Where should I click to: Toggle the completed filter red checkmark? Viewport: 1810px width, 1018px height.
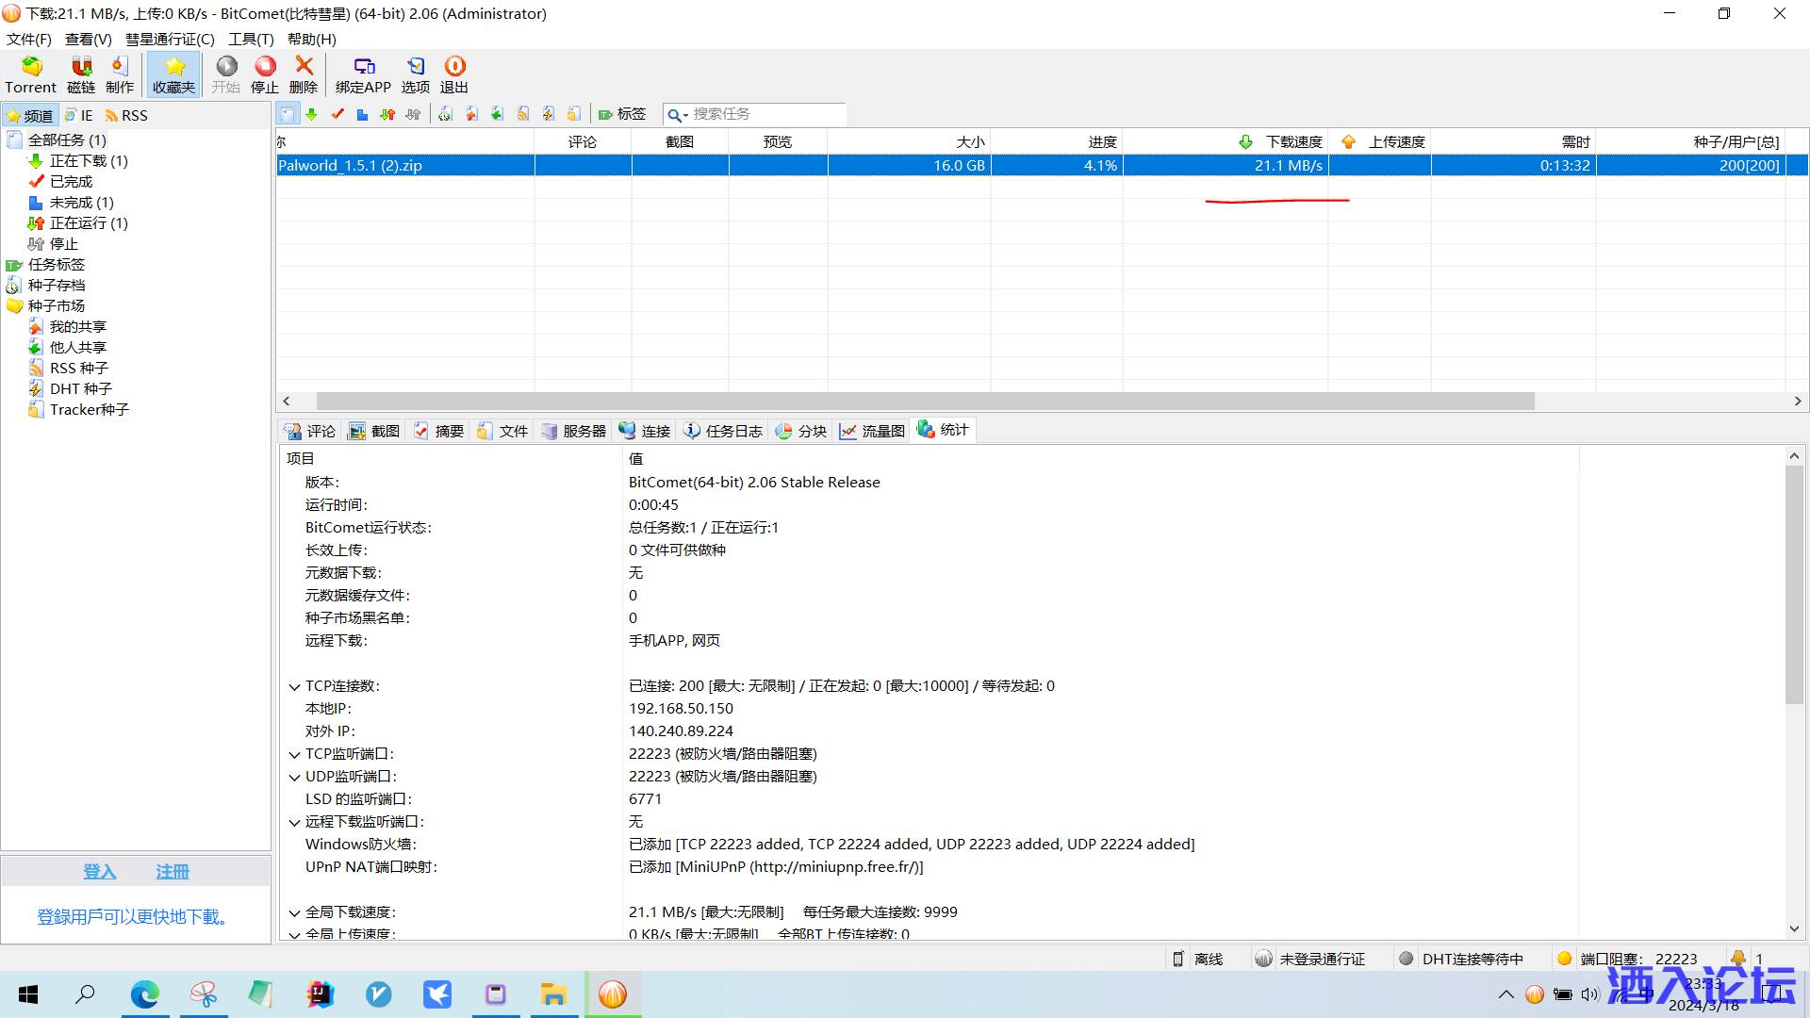[337, 114]
